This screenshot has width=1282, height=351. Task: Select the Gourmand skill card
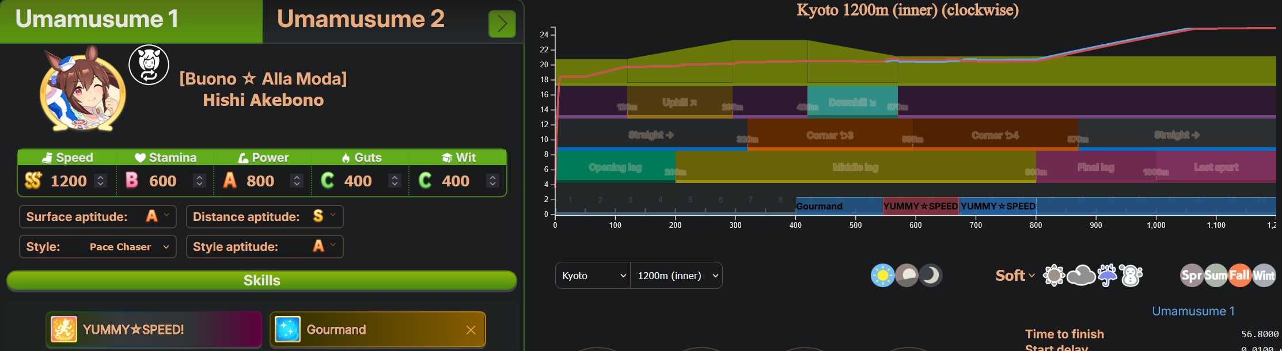pos(377,330)
